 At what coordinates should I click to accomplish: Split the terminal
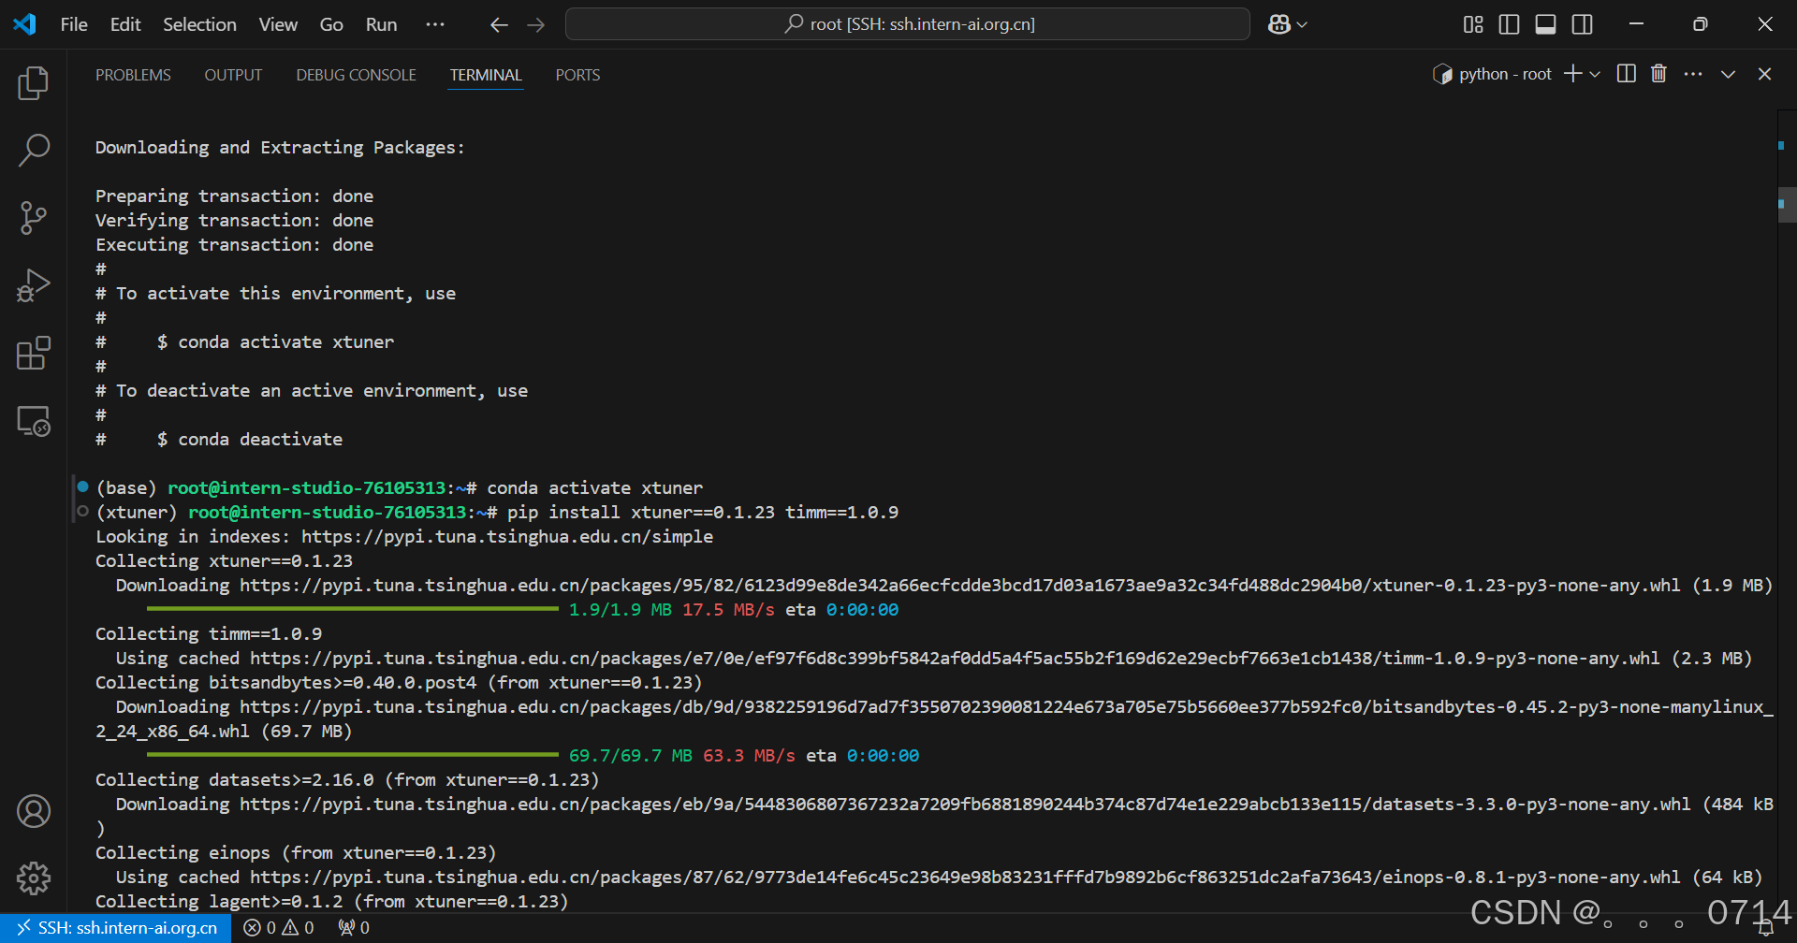coord(1627,74)
